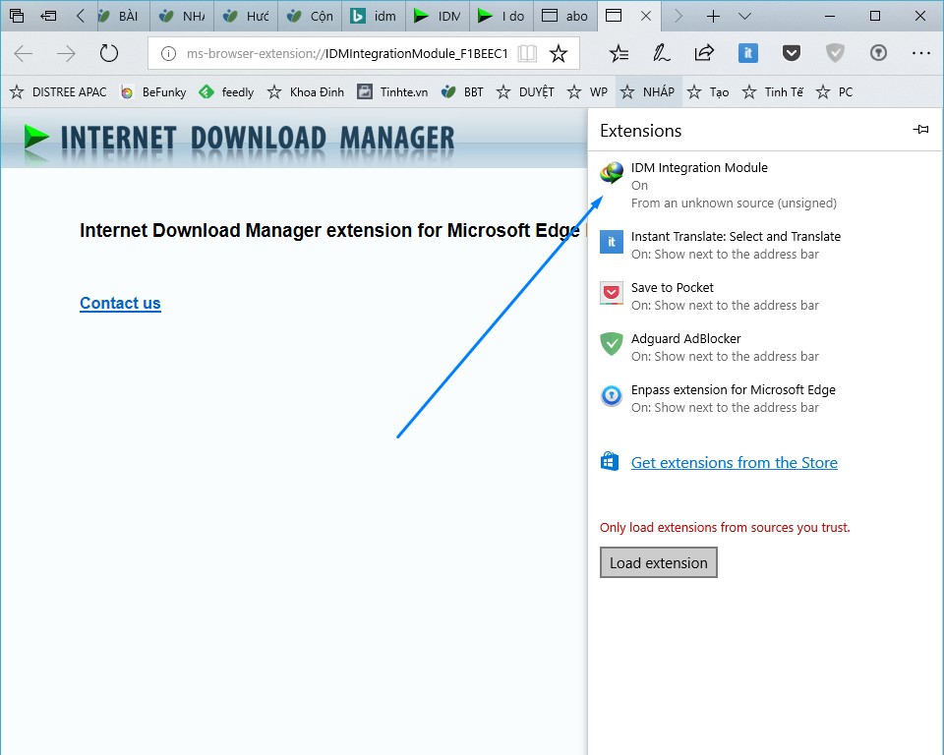944x755 pixels.
Task: Click Adguard AdBlocker green shield icon in list
Action: (612, 344)
